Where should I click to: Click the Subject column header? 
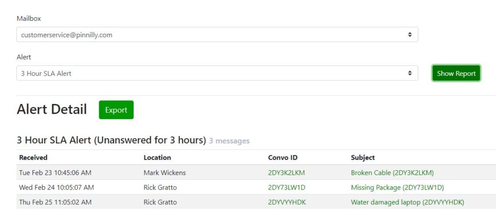(363, 157)
